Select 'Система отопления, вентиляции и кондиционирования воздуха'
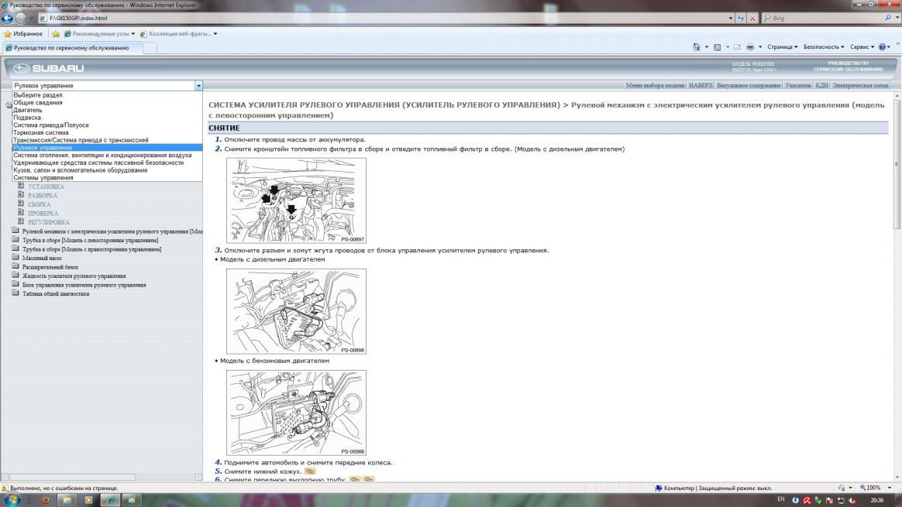Screen dimensions: 902x507 click(107, 156)
